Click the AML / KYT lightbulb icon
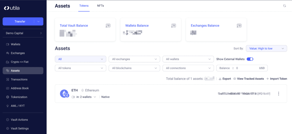The height and width of the screenshot is (134, 292). (8, 106)
